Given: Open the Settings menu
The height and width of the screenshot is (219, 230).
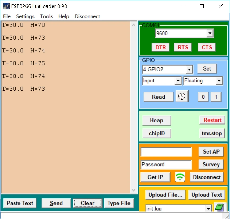Looking at the screenshot, I should click(x=25, y=16).
